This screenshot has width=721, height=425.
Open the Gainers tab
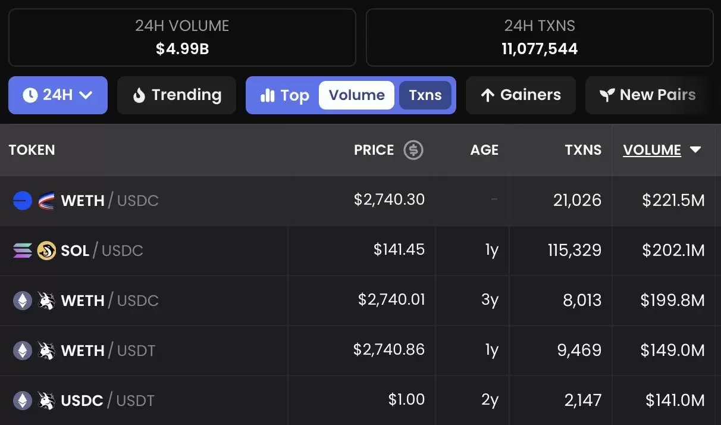pyautogui.click(x=521, y=95)
